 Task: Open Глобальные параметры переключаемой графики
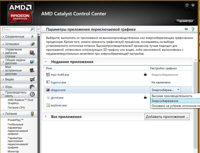pos(18,129)
